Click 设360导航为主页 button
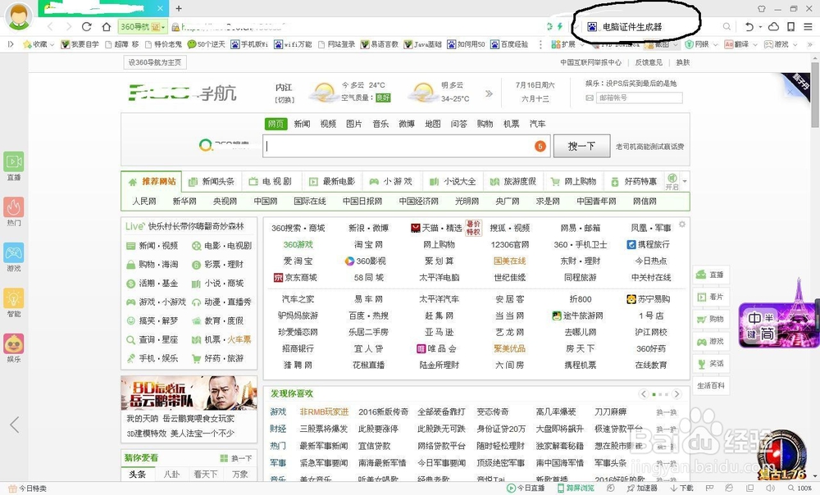The height and width of the screenshot is (495, 820). tap(155, 62)
